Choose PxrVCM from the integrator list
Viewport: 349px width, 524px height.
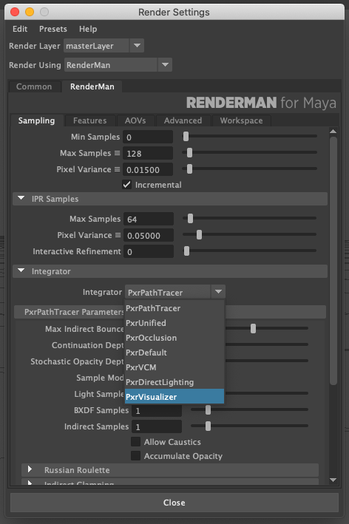(x=174, y=367)
